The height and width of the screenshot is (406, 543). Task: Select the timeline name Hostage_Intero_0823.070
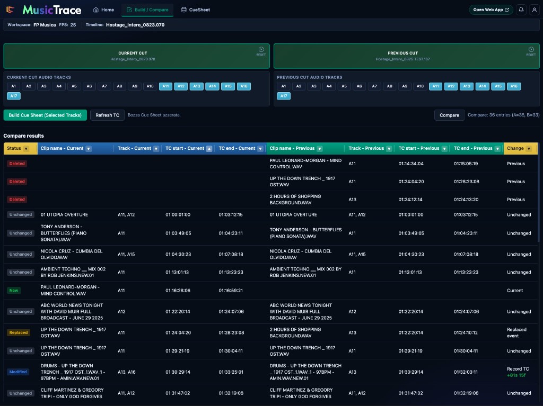pos(135,25)
